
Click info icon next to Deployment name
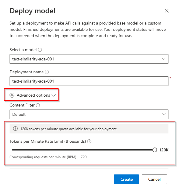click(47, 72)
